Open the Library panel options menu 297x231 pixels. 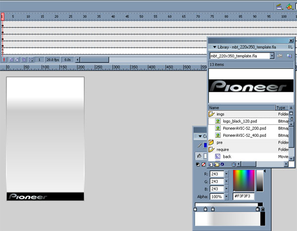(290, 47)
